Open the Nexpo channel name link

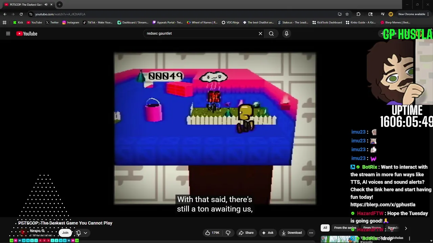pos(35,231)
